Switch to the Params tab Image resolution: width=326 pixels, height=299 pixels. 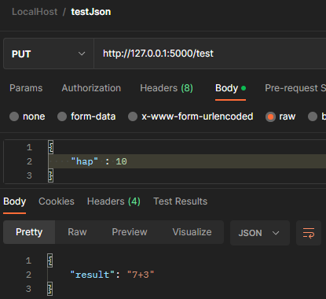[x=26, y=88]
